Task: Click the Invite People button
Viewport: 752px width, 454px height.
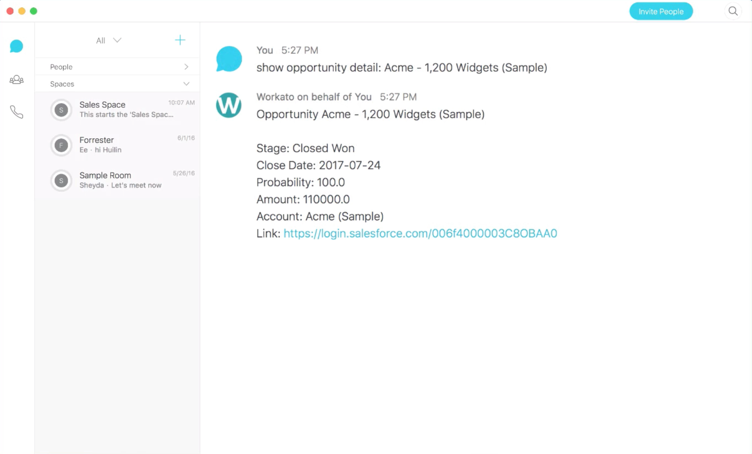Action: (x=661, y=11)
